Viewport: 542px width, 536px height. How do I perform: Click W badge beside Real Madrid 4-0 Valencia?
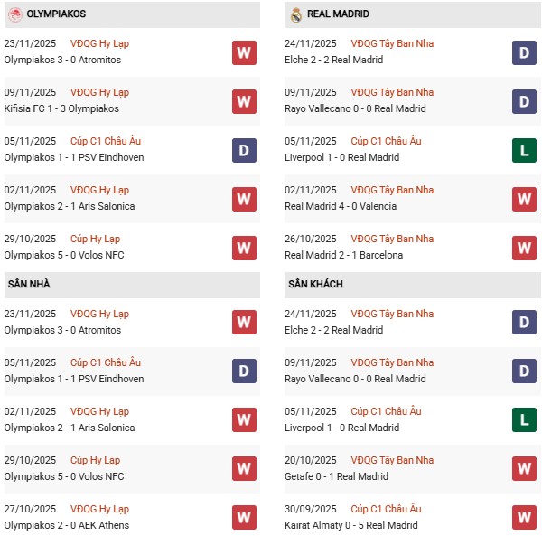524,199
